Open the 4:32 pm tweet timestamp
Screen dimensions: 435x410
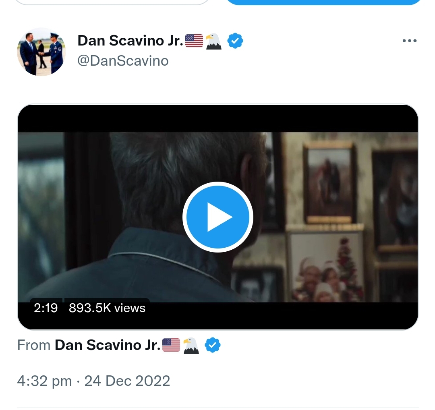[44, 381]
